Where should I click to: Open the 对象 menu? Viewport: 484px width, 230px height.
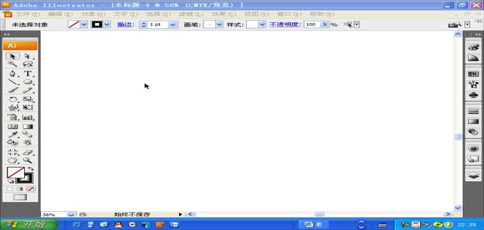(93, 14)
